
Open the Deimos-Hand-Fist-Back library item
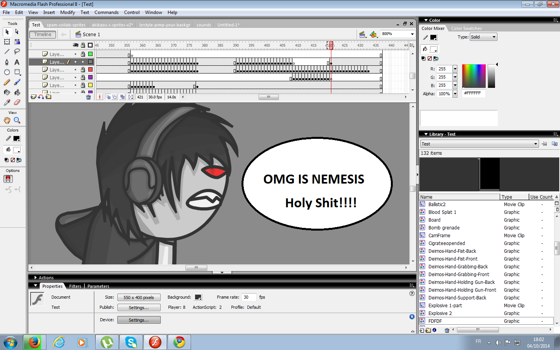point(452,251)
